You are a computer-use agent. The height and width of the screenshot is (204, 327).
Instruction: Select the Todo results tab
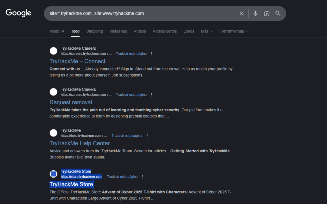tap(75, 31)
